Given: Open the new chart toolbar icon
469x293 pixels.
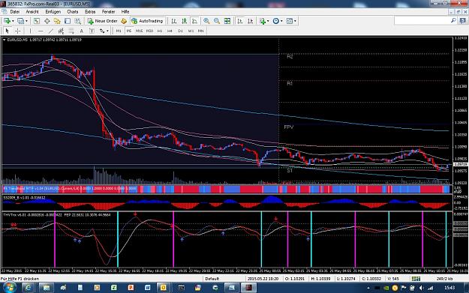Looking at the screenshot, I should (7, 21).
